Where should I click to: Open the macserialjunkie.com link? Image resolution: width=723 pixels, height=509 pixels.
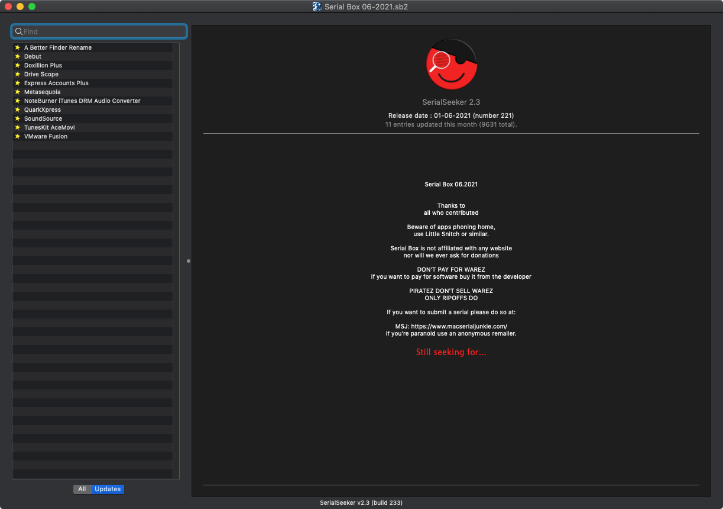tap(459, 327)
